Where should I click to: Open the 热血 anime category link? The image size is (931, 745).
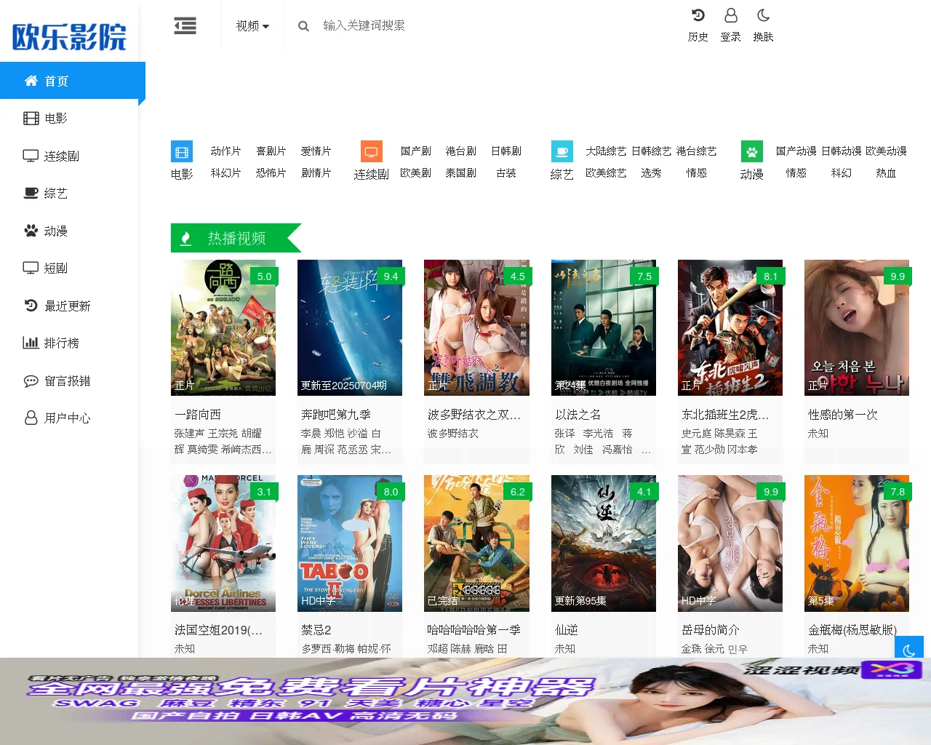886,173
